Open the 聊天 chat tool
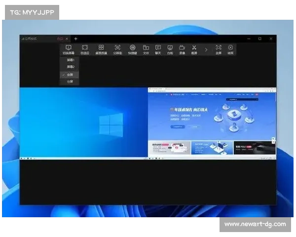 (x=158, y=50)
